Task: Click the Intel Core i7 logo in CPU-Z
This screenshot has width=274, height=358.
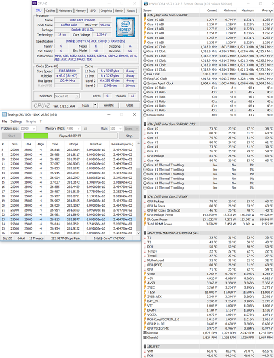Action: [125, 27]
